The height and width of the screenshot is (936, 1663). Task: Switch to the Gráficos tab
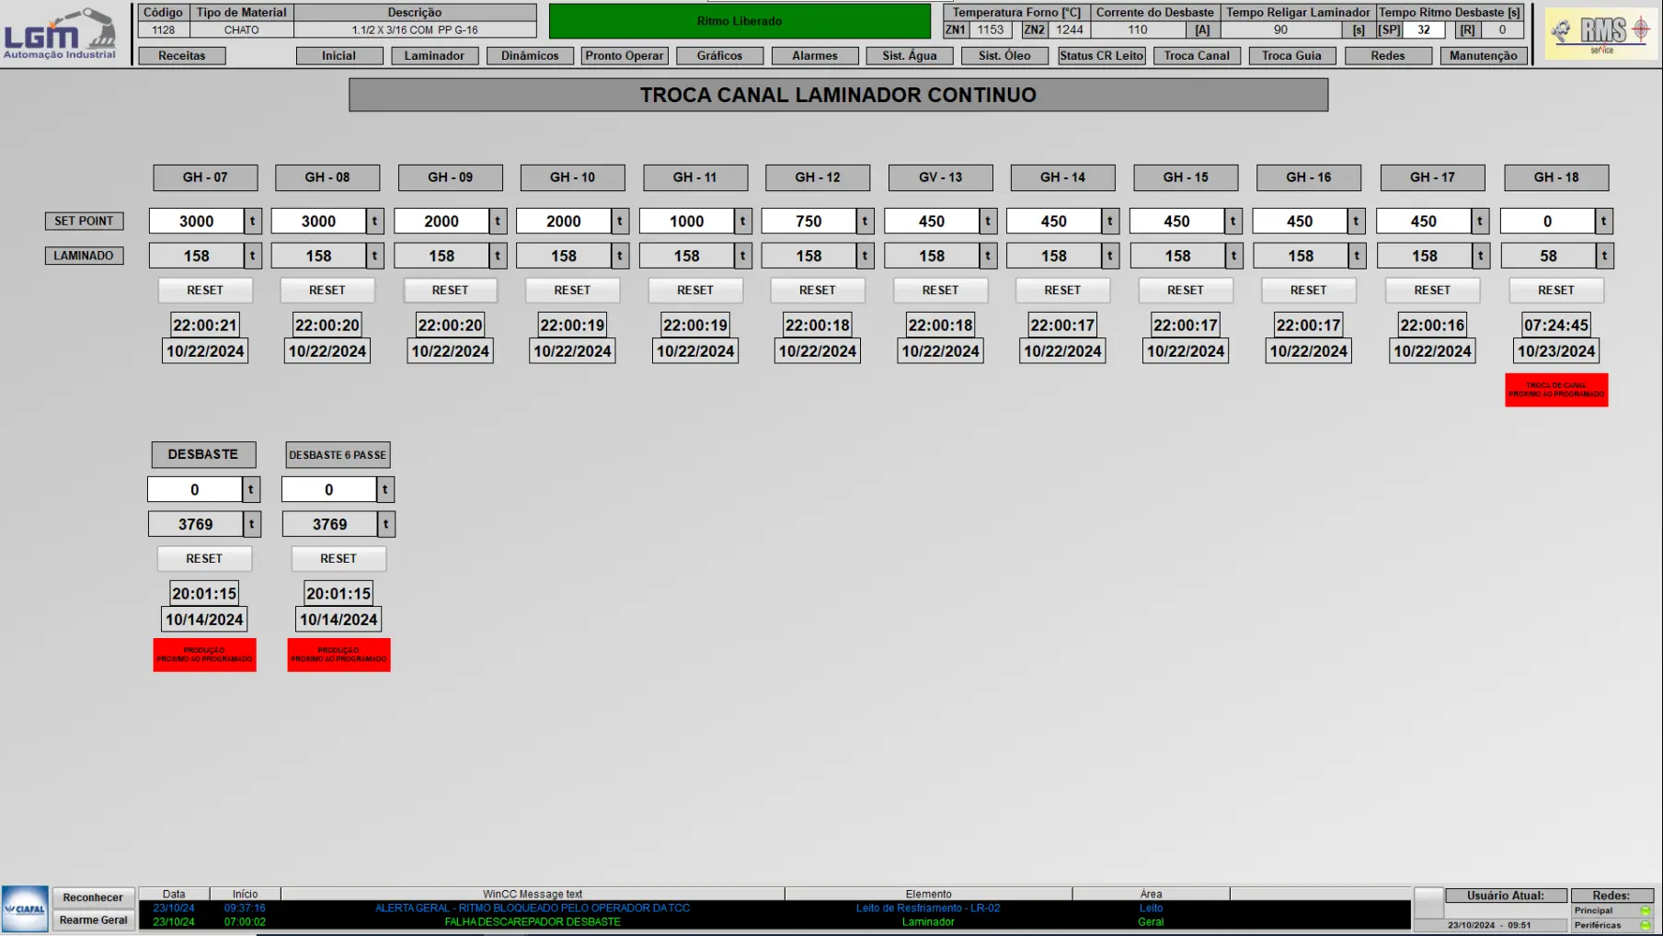click(719, 56)
